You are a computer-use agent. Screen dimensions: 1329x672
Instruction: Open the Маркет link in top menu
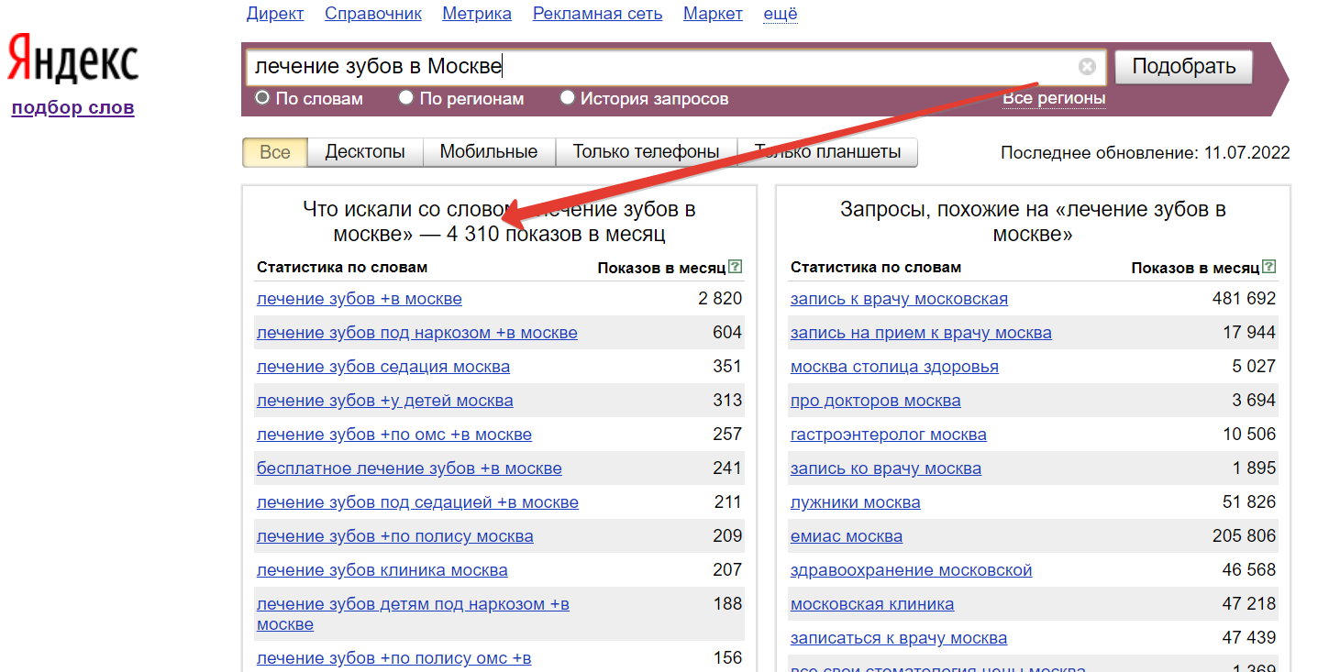click(713, 14)
